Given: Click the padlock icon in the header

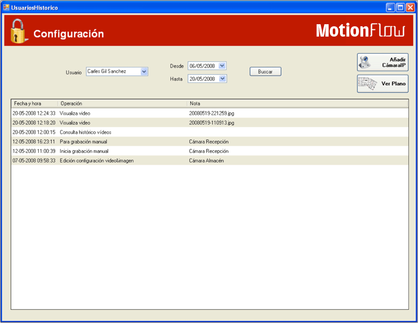Looking at the screenshot, I should pyautogui.click(x=18, y=31).
